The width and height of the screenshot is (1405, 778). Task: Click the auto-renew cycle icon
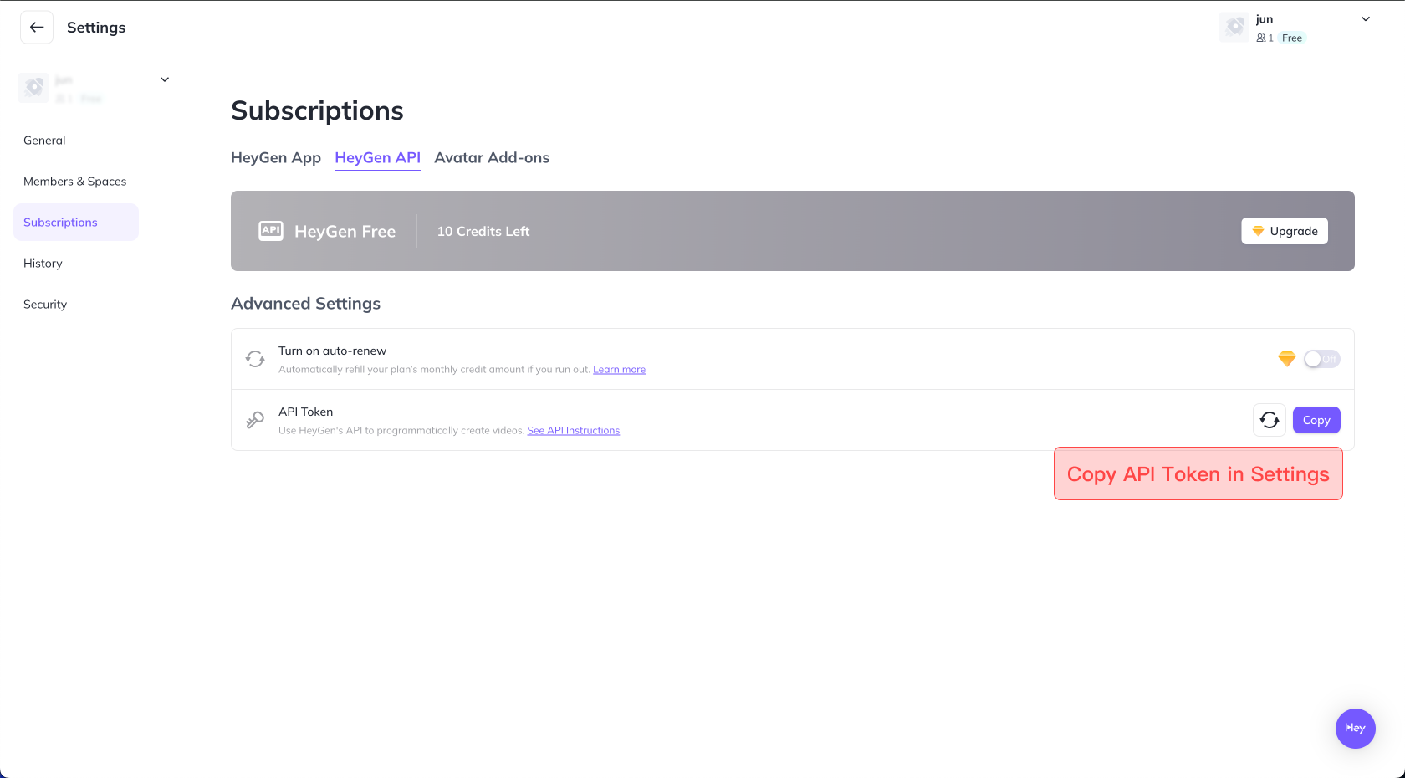255,359
